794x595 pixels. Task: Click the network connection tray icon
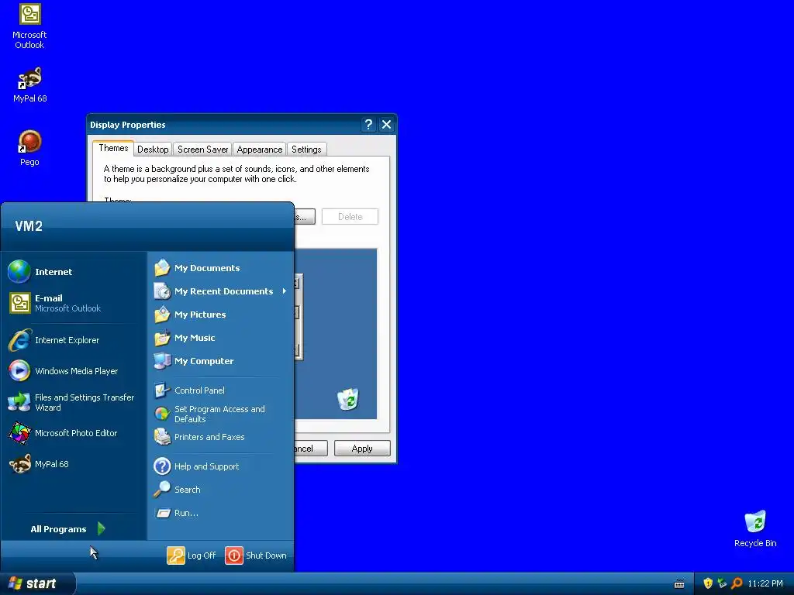[722, 583]
